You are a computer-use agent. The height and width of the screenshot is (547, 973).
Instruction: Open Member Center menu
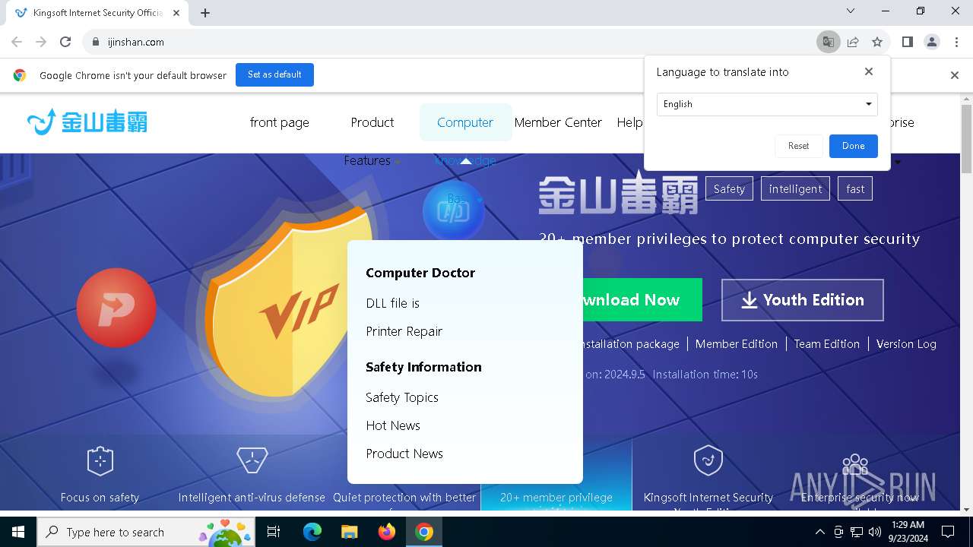coord(558,122)
